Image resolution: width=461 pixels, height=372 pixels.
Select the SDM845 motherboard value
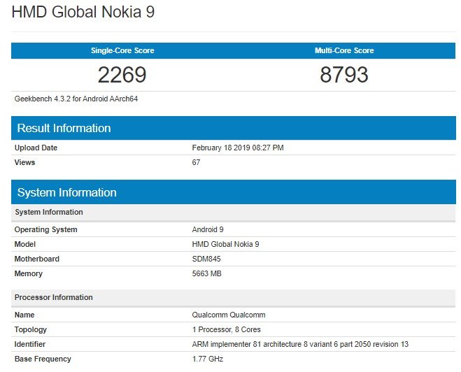206,259
